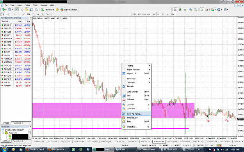Select the H1 timeframe button
This screenshot has width=244, height=152.
(x=153, y=14)
